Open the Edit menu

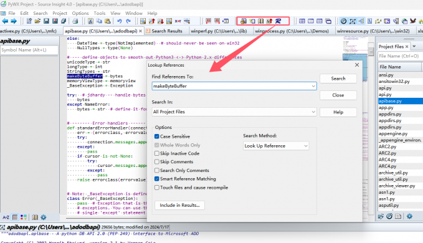24,13
